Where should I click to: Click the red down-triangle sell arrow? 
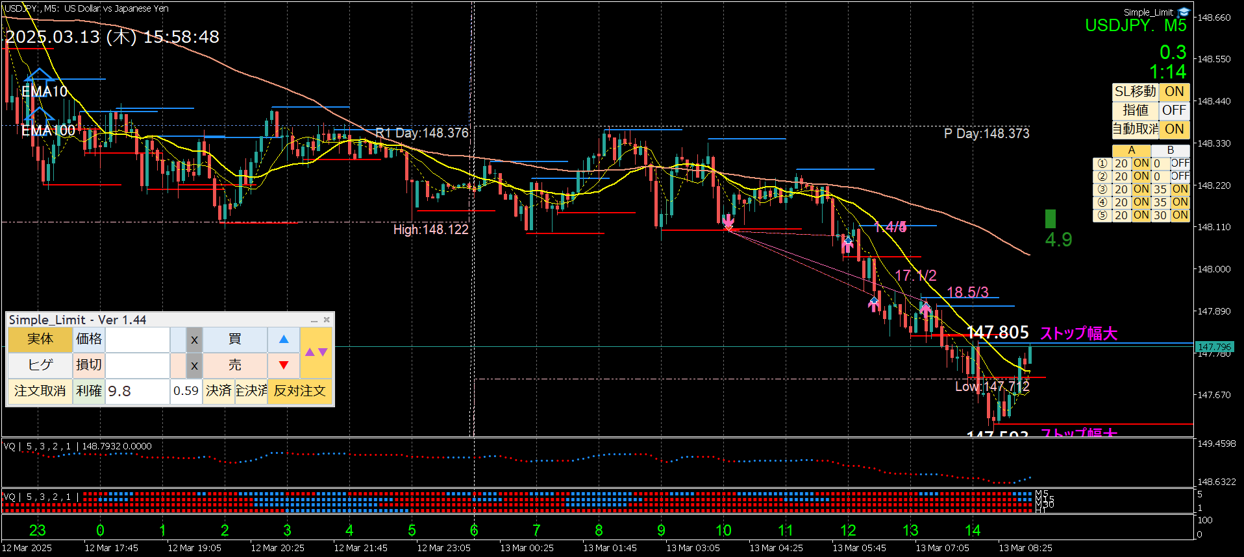(x=284, y=365)
